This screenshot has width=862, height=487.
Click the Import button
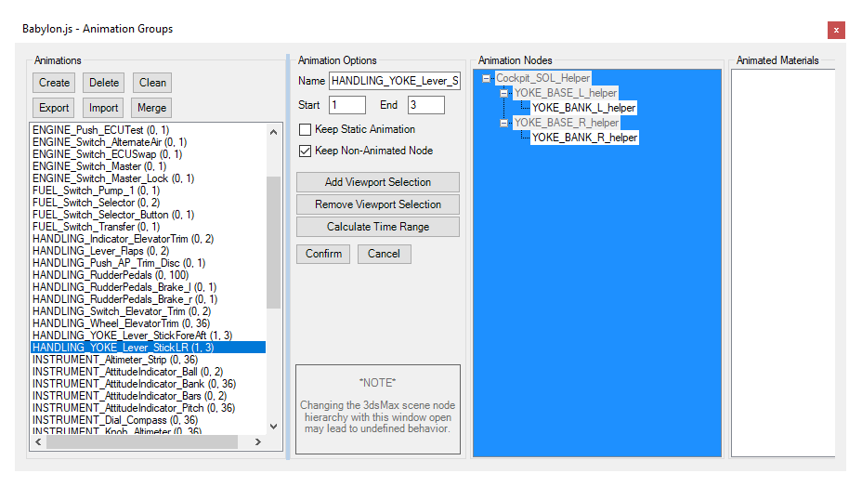[103, 108]
